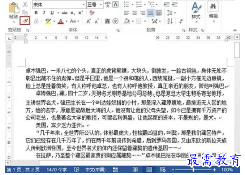Click the phonetic guide (wén) icon
This screenshot has height=175, width=245.
[x=108, y=4]
